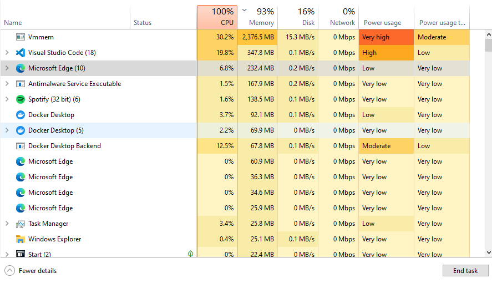This screenshot has height=283, width=492.
Task: Click the Windows Explorer folder icon
Action: pyautogui.click(x=21, y=239)
